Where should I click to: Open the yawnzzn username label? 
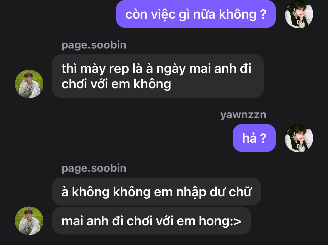point(243,115)
